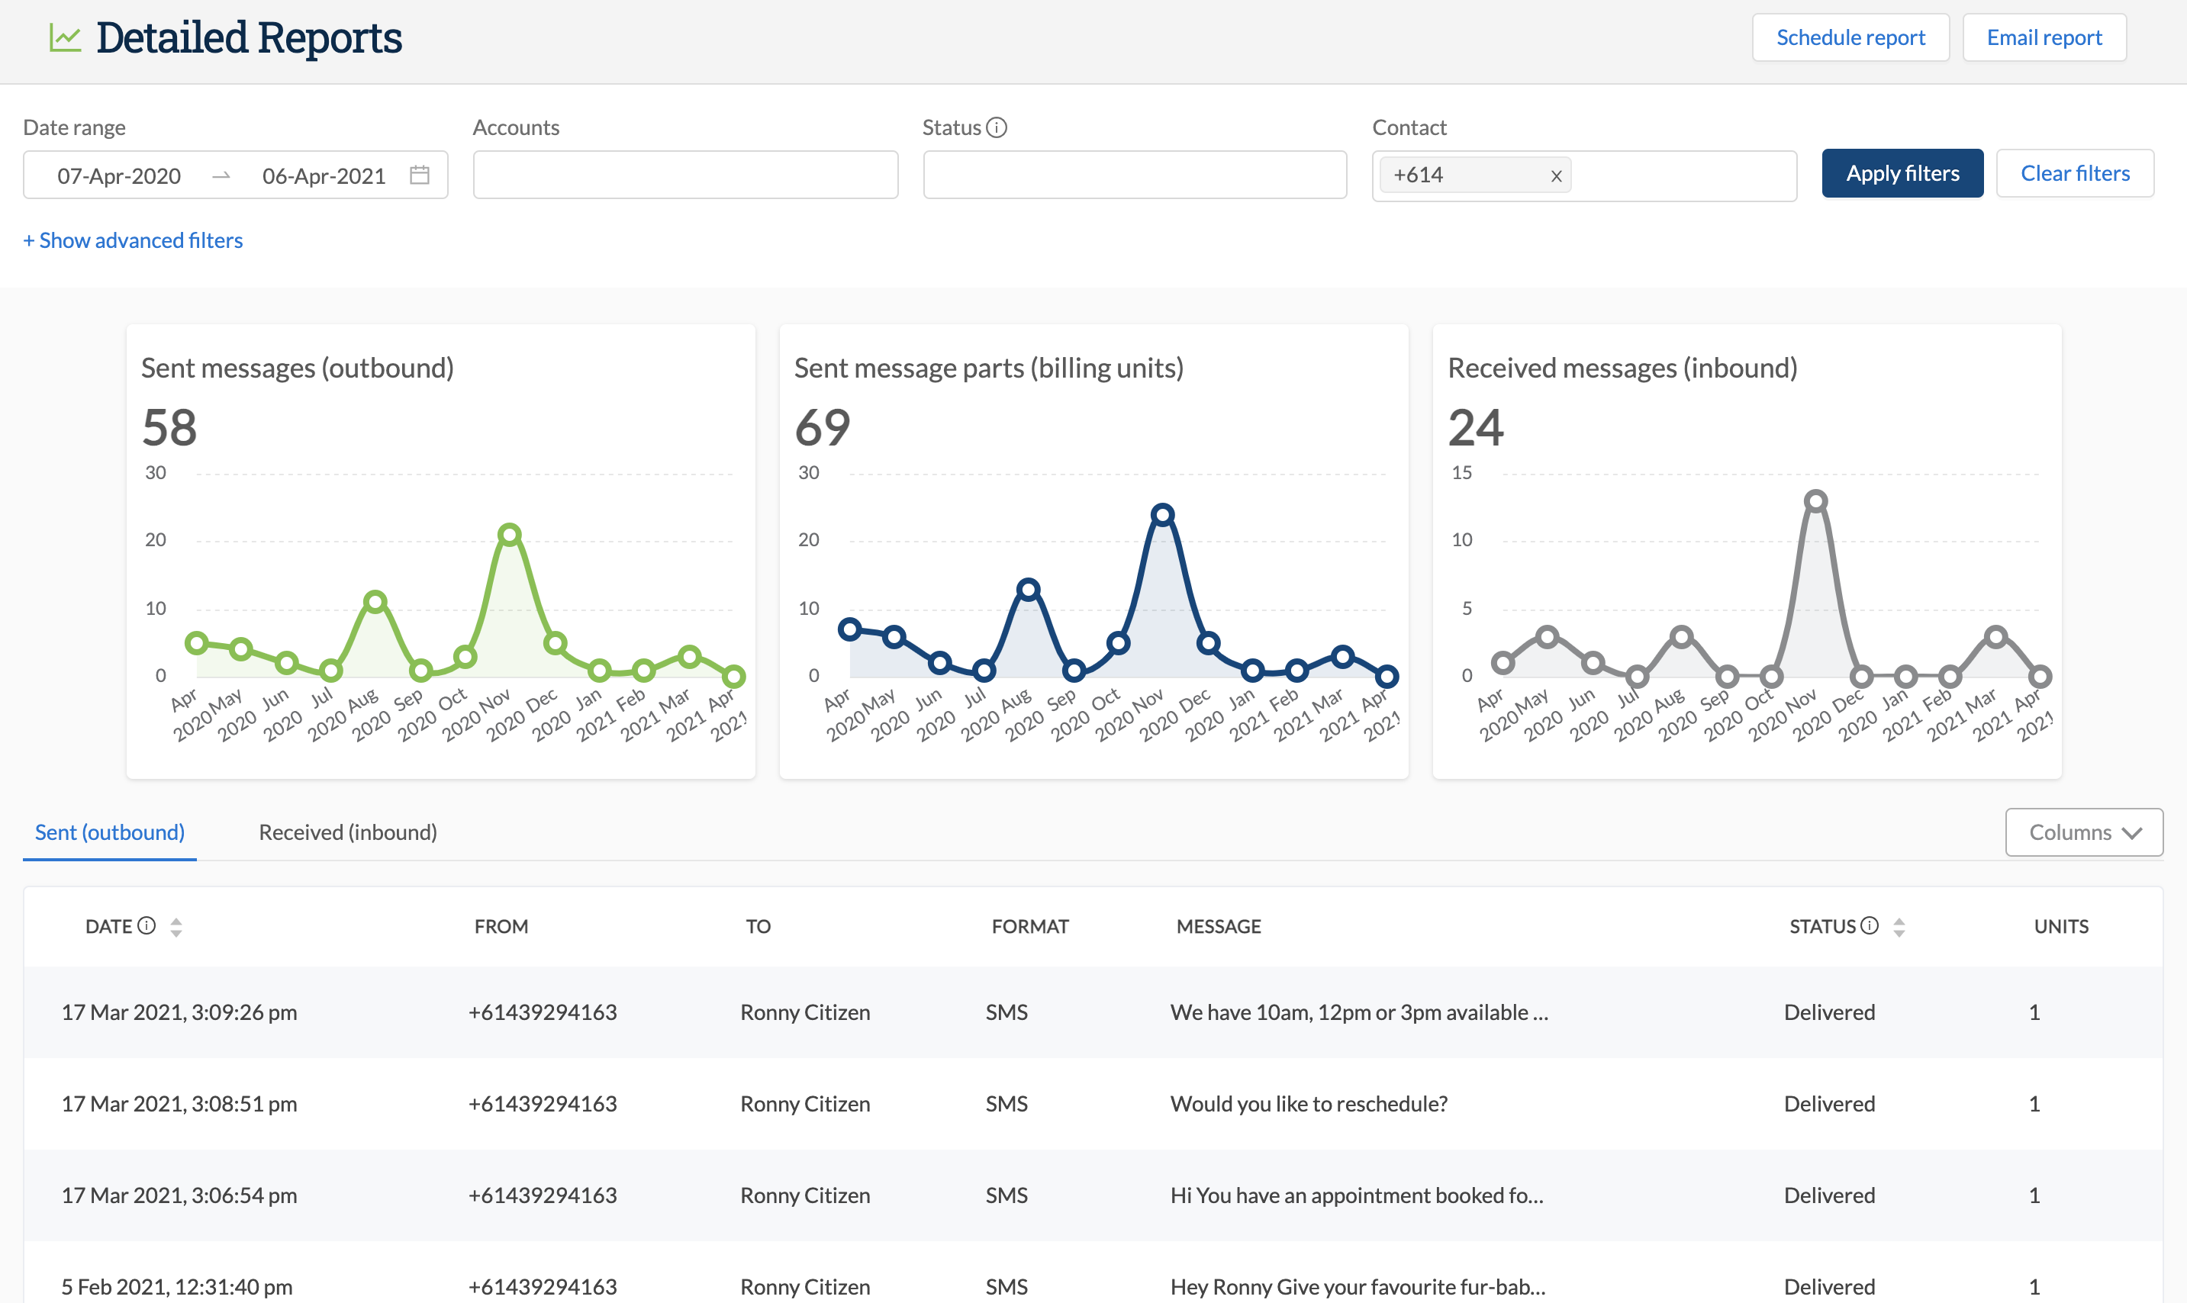This screenshot has width=2187, height=1303.
Task: Click the start date 07-Apr-2020 field
Action: point(120,175)
